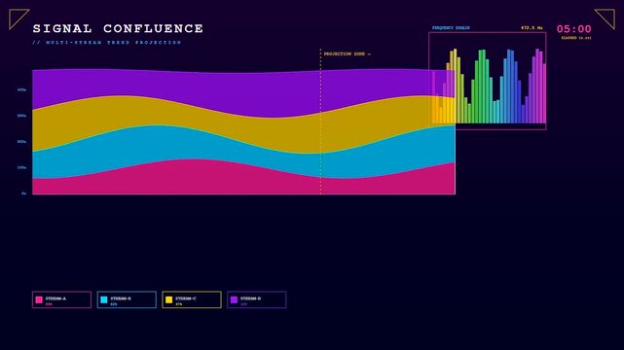Click the dashed projection zone marker line
Image resolution: width=624 pixels, height=350 pixels.
320,122
